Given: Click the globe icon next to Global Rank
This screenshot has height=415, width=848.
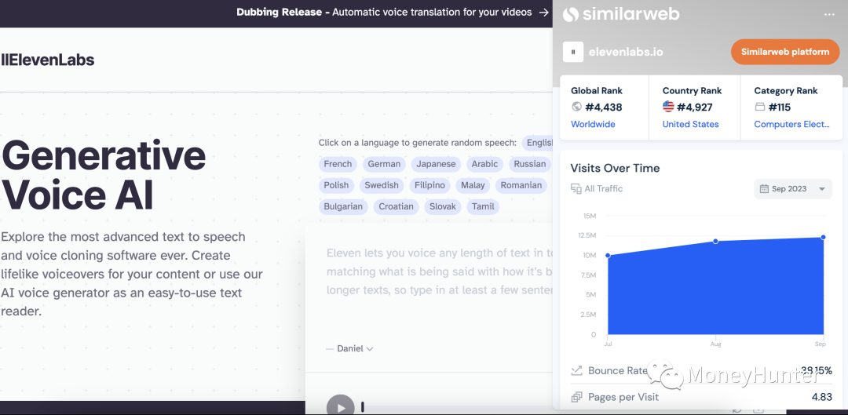Looking at the screenshot, I should pyautogui.click(x=576, y=107).
